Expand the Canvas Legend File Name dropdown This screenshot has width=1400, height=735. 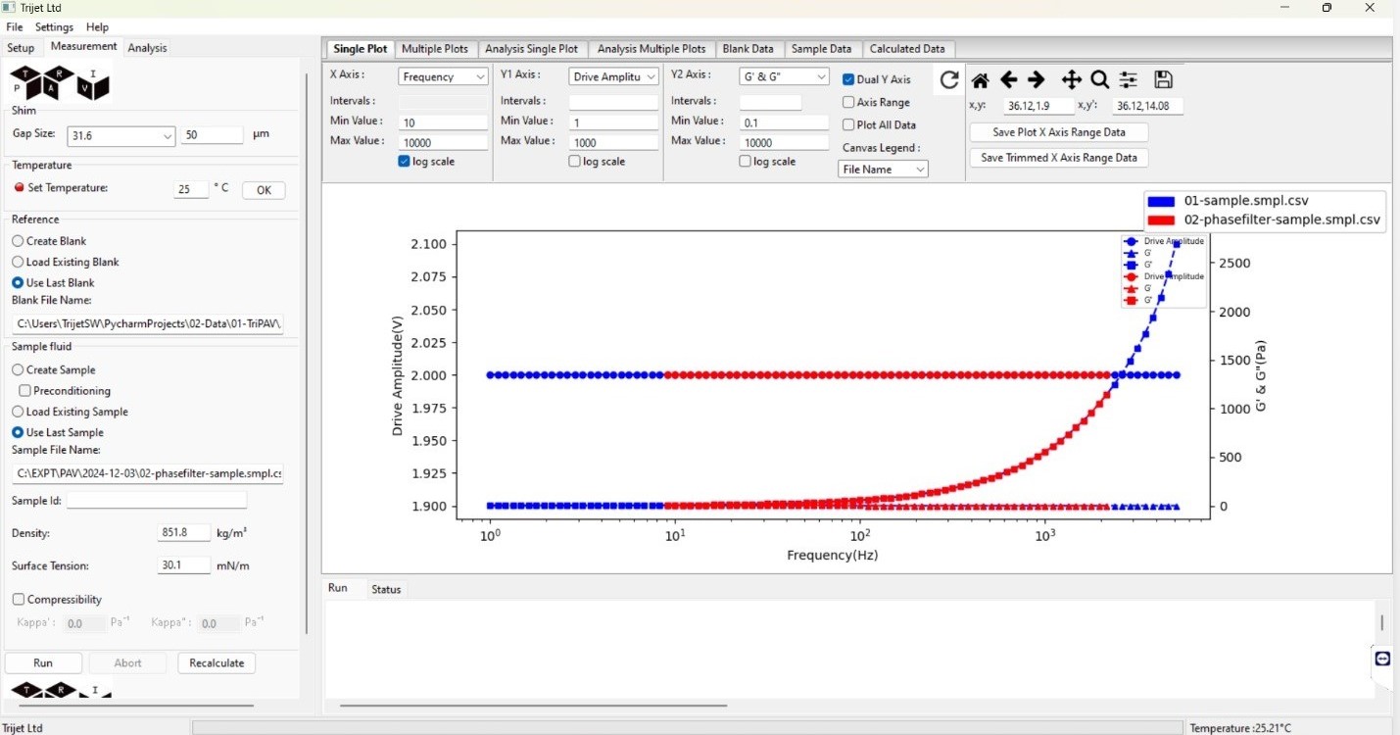pyautogui.click(x=883, y=170)
